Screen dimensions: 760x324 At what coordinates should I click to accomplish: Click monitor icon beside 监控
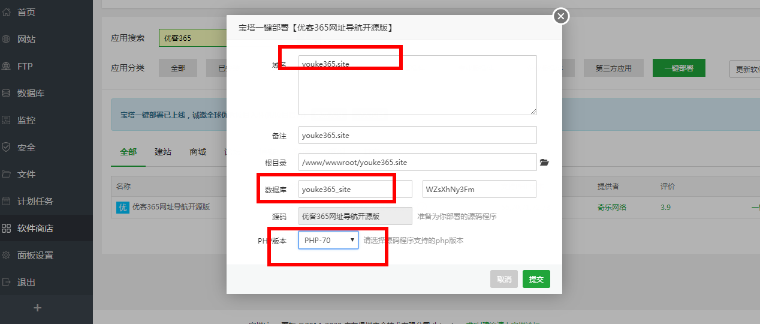point(7,120)
